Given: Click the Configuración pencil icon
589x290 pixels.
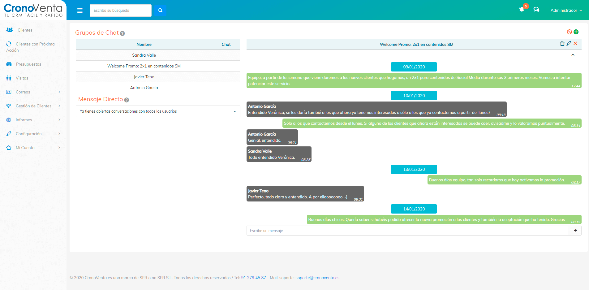Looking at the screenshot, I should [9, 134].
